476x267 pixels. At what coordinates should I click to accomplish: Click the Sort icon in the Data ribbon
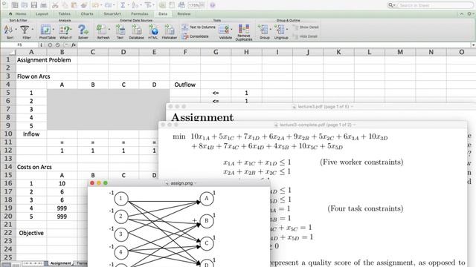[x=8, y=30]
